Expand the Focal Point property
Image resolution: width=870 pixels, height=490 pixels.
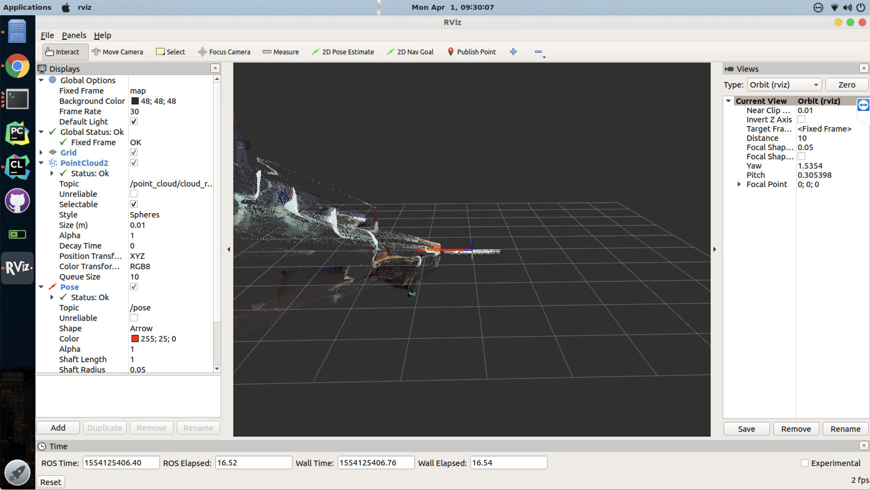coord(739,184)
